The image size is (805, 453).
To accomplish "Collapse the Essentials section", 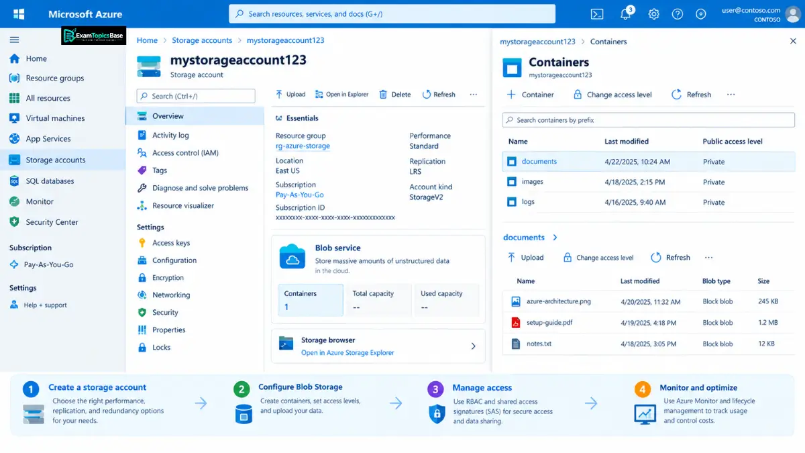I will pyautogui.click(x=279, y=118).
